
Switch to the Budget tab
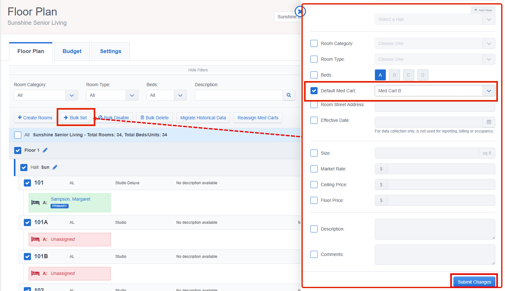pos(72,51)
